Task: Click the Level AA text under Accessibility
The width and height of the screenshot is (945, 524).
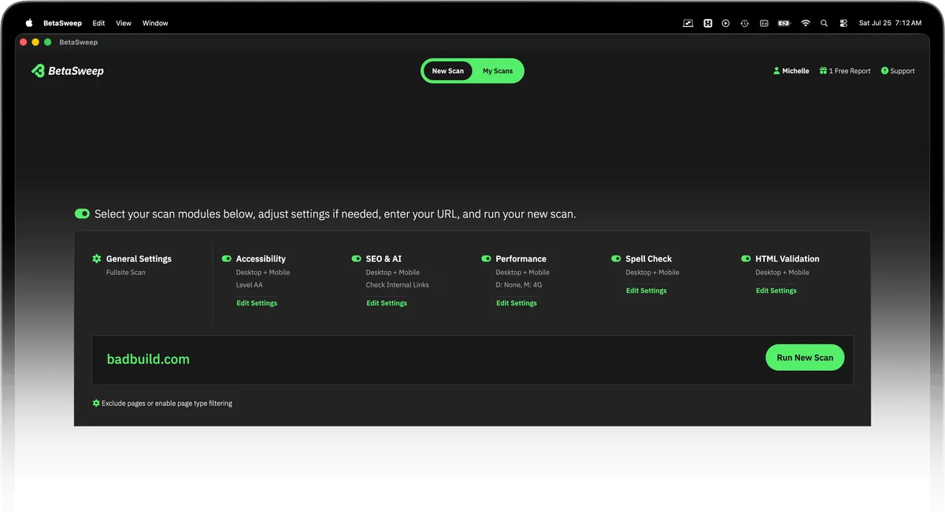Action: [250, 285]
